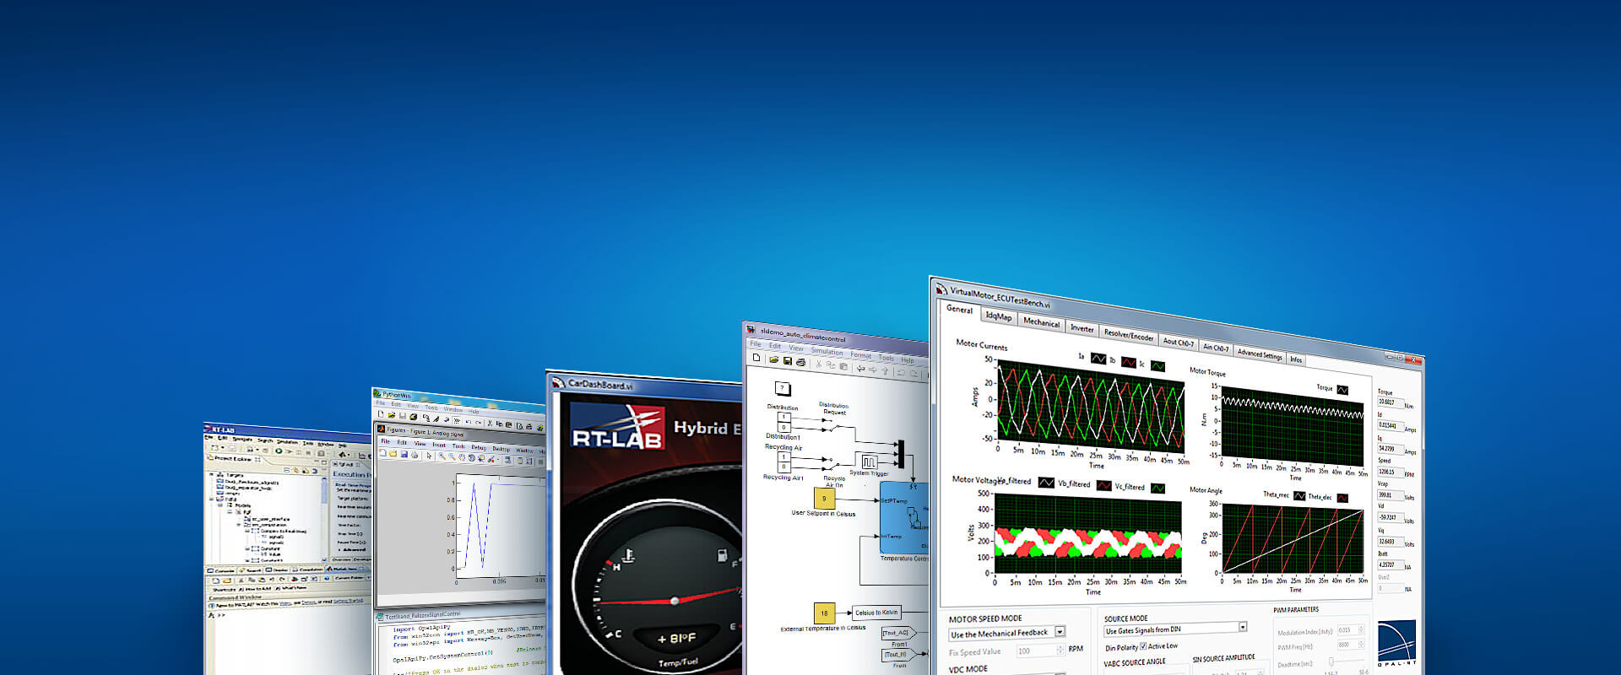Image resolution: width=1621 pixels, height=675 pixels.
Task: Click up arrow icon in Simulink toolbar
Action: [885, 371]
